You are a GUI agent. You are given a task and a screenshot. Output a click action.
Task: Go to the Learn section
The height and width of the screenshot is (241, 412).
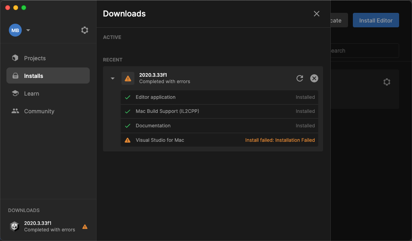(x=31, y=94)
